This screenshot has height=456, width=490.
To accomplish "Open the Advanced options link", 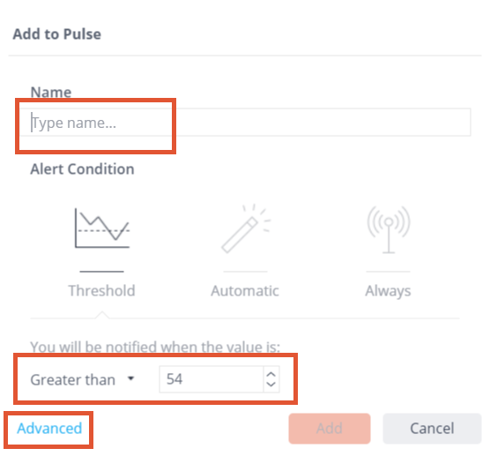I will click(49, 428).
